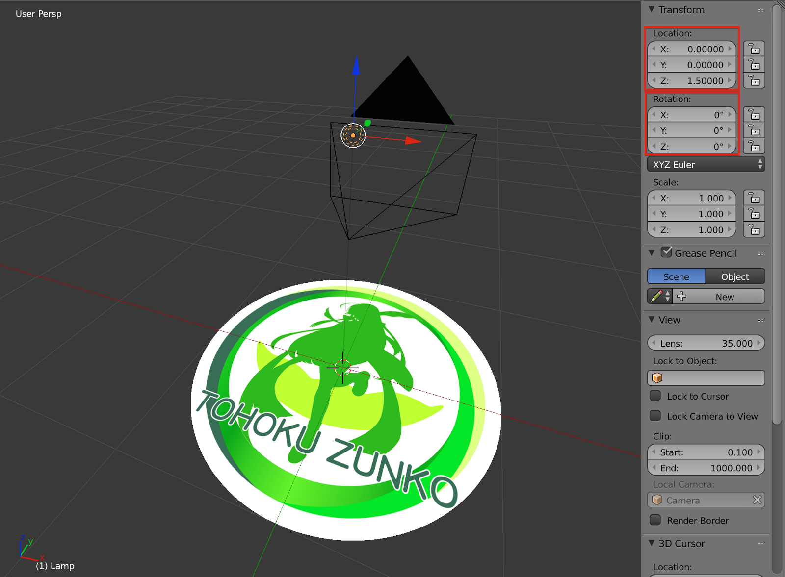785x577 pixels.
Task: Lock the Location X axis
Action: 754,49
